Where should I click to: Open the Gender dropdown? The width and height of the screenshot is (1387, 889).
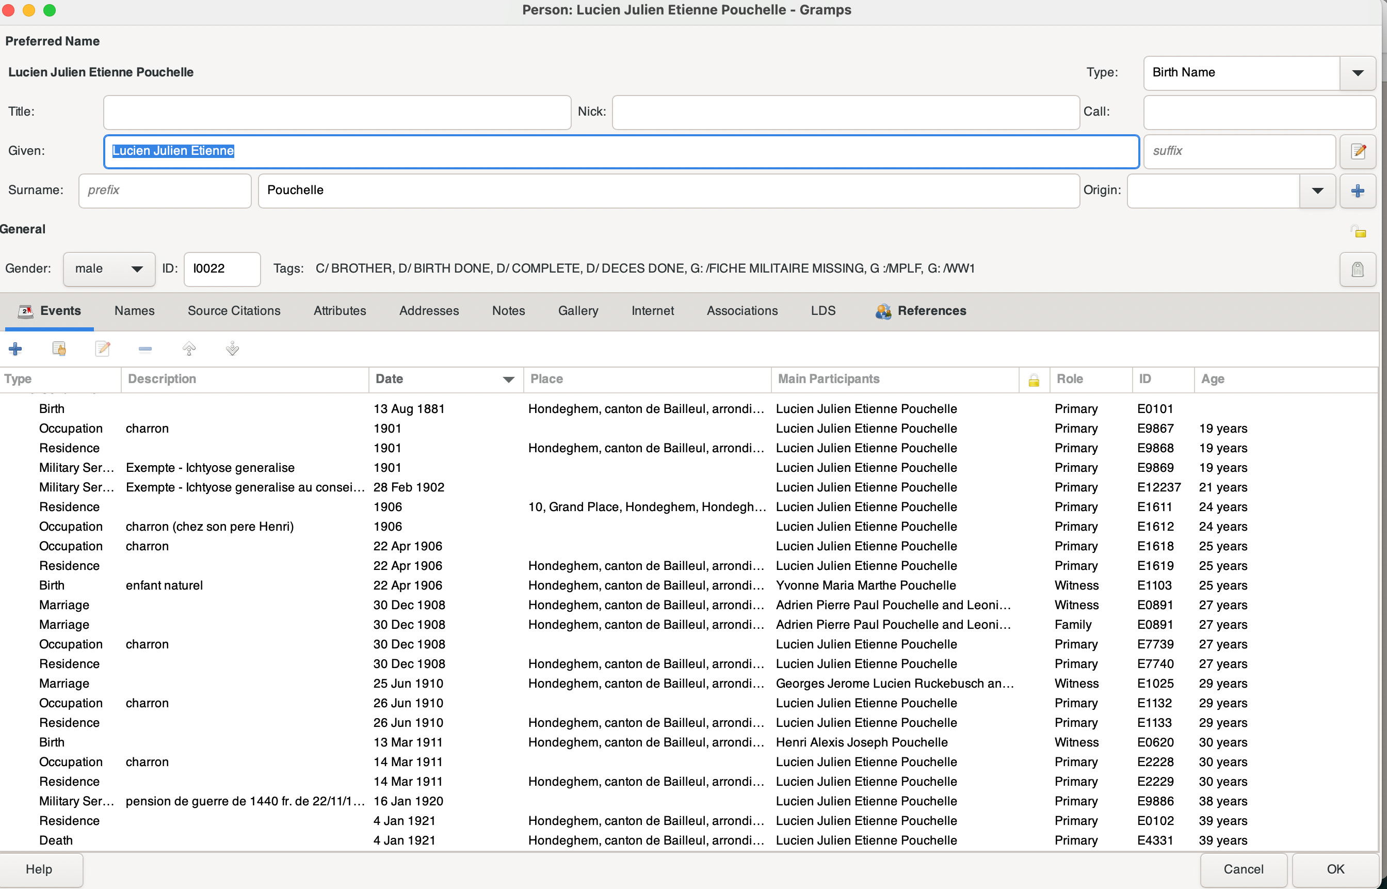point(109,269)
